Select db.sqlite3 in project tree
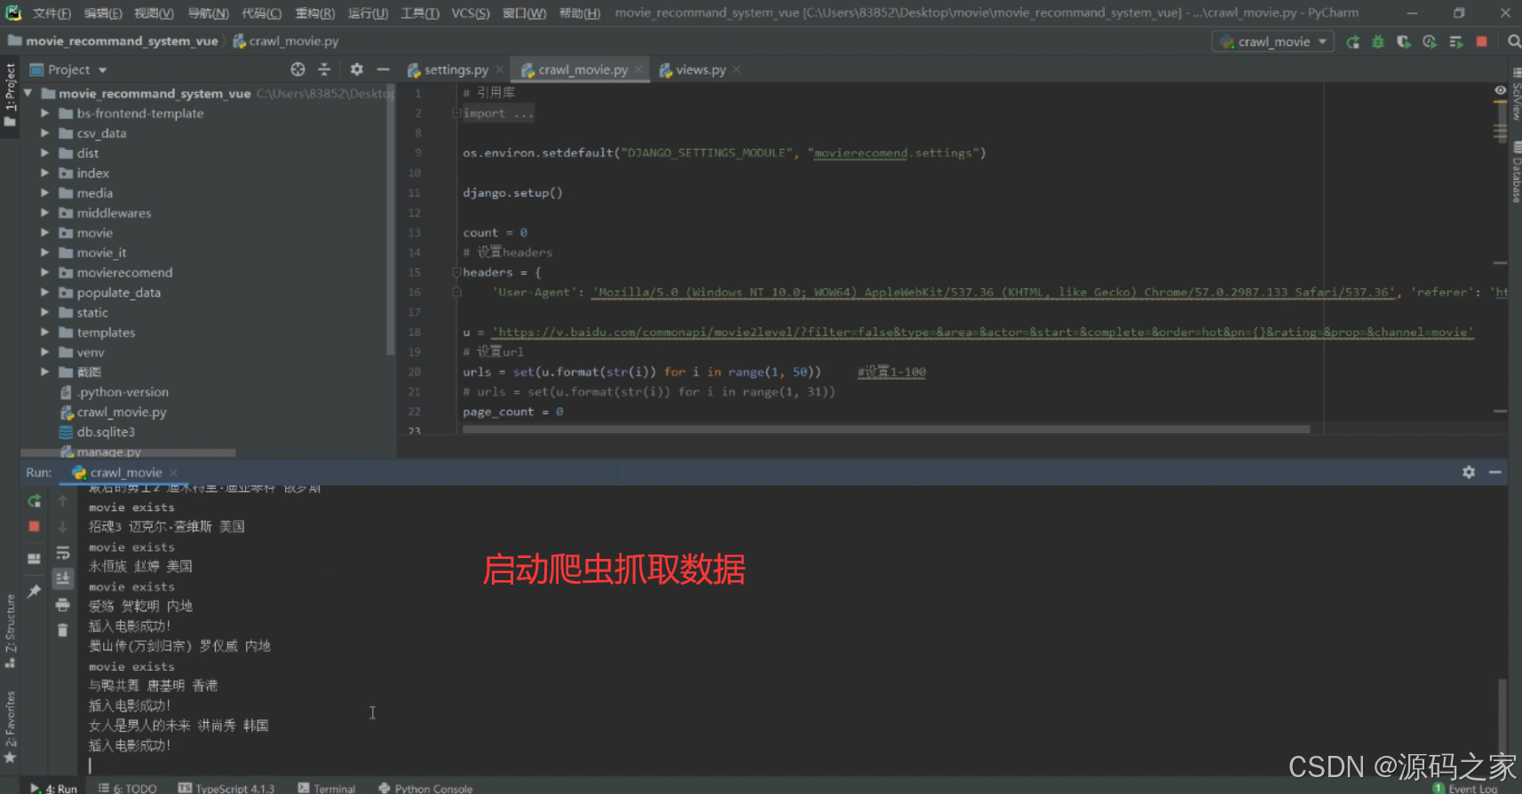Image resolution: width=1522 pixels, height=794 pixels. (x=105, y=432)
